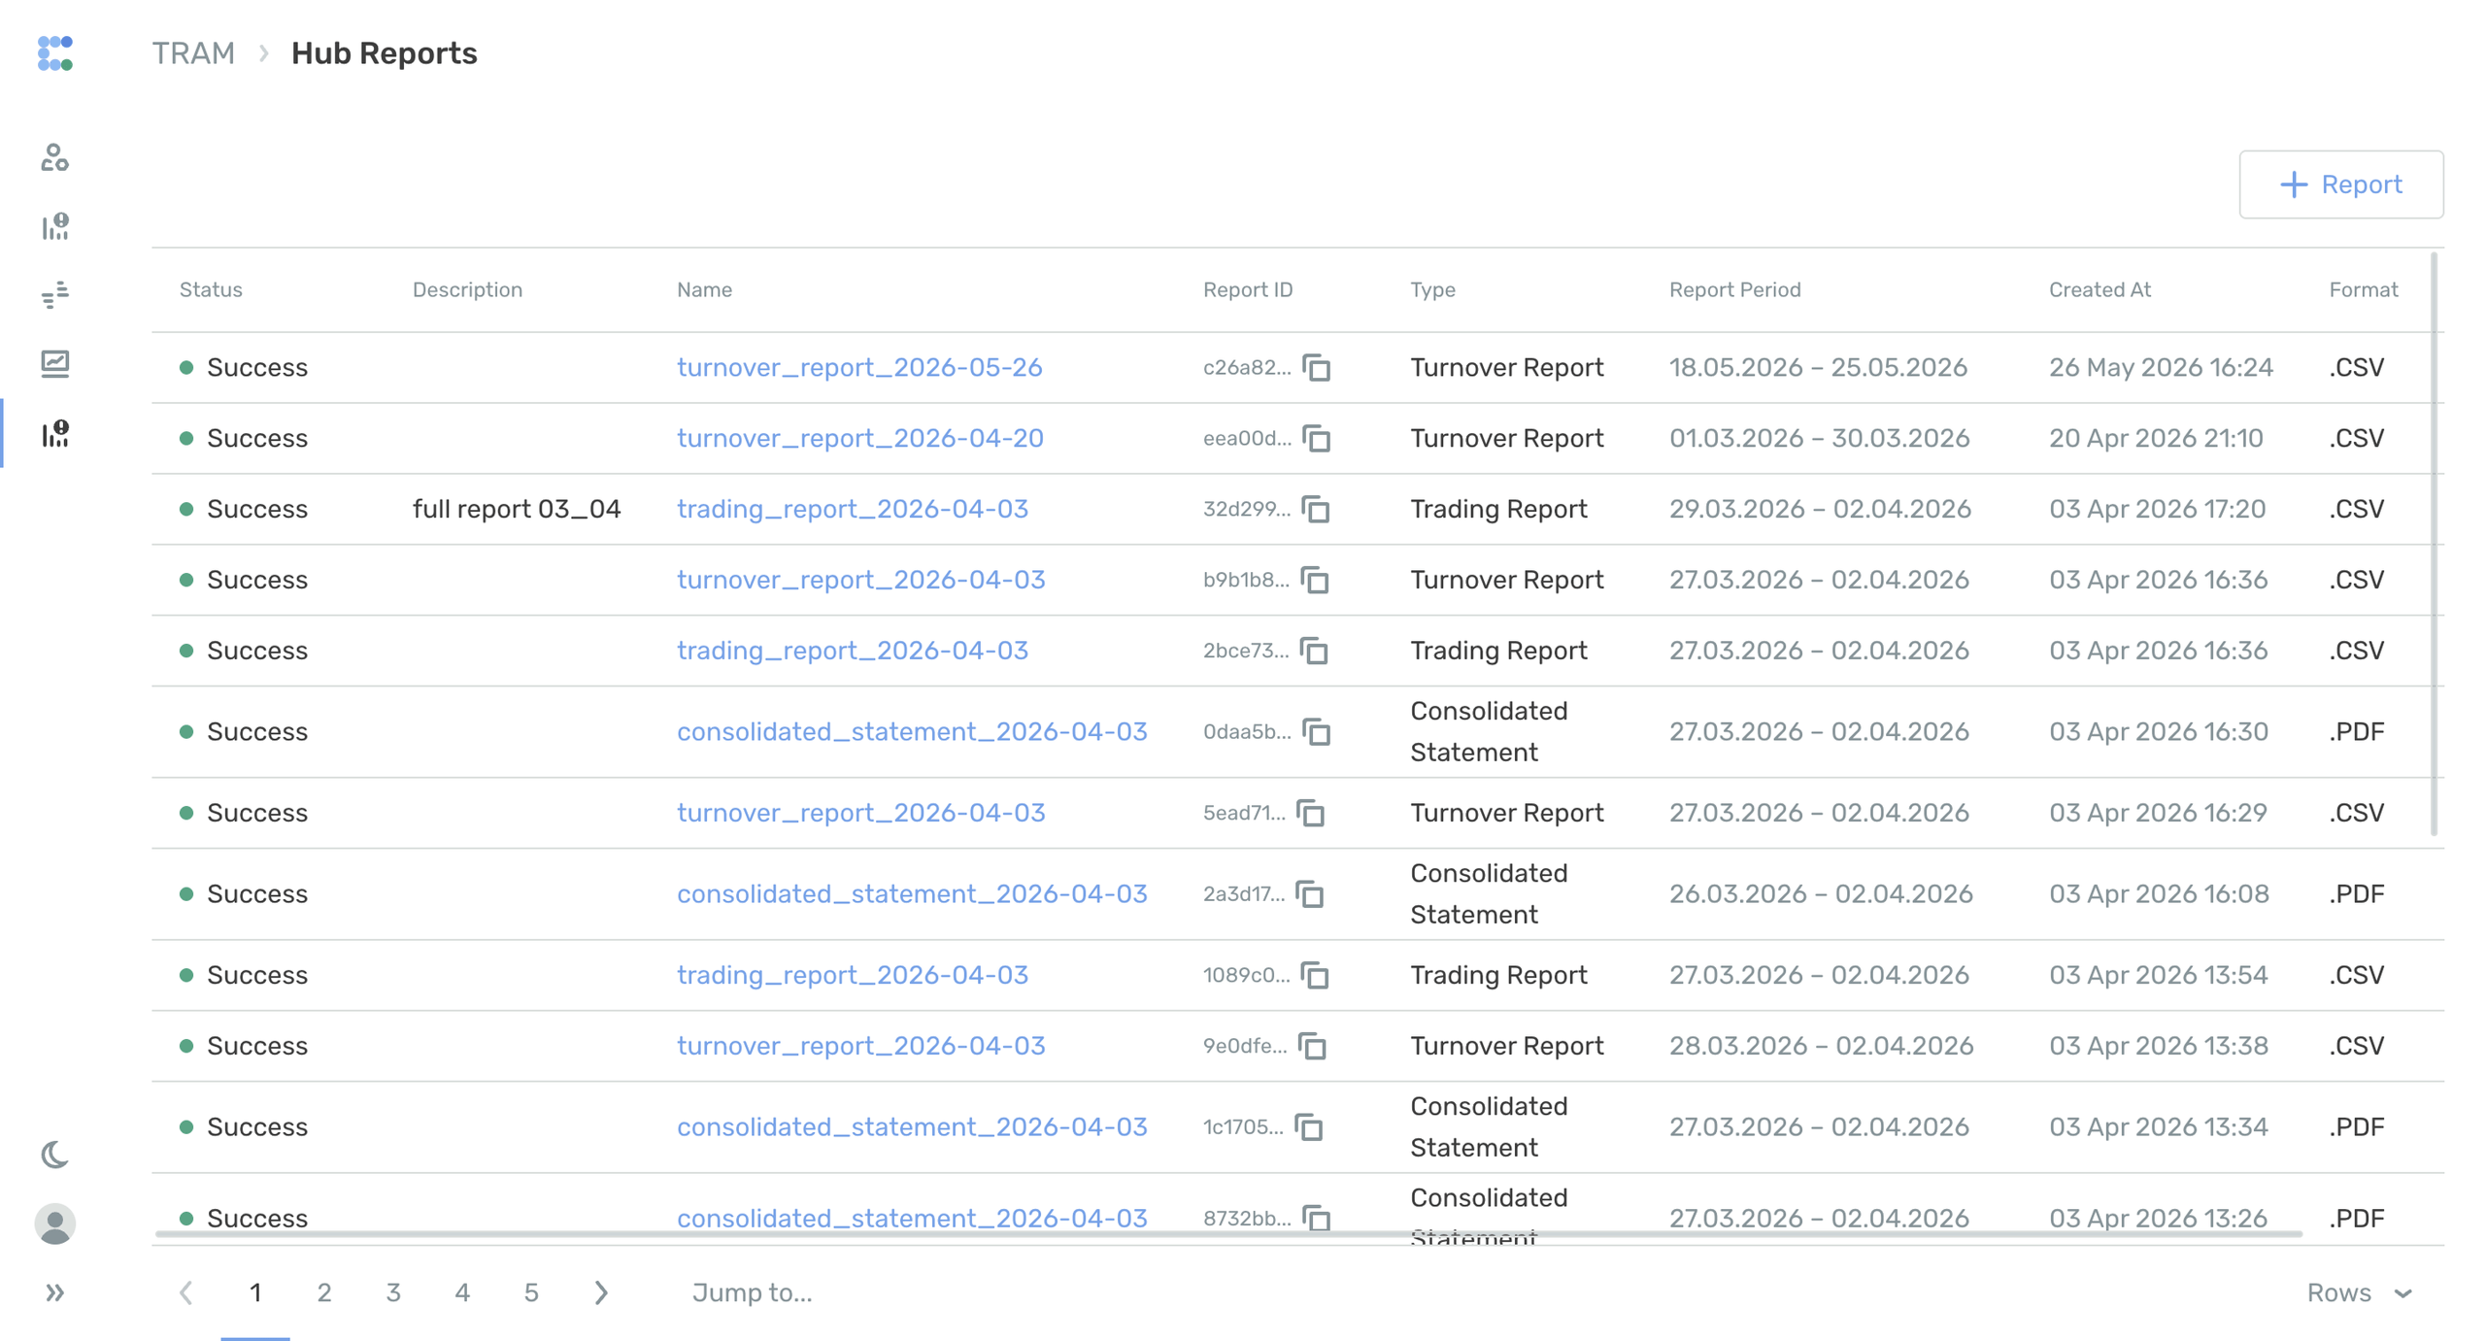Viewport: 2486px width, 1341px height.
Task: Select current page 1
Action: click(255, 1292)
